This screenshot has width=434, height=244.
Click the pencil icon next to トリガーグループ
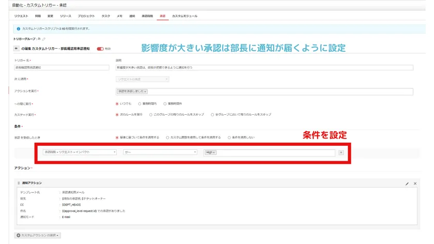[44, 39]
